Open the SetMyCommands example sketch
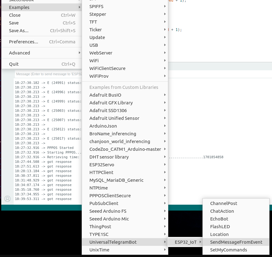 (236, 250)
